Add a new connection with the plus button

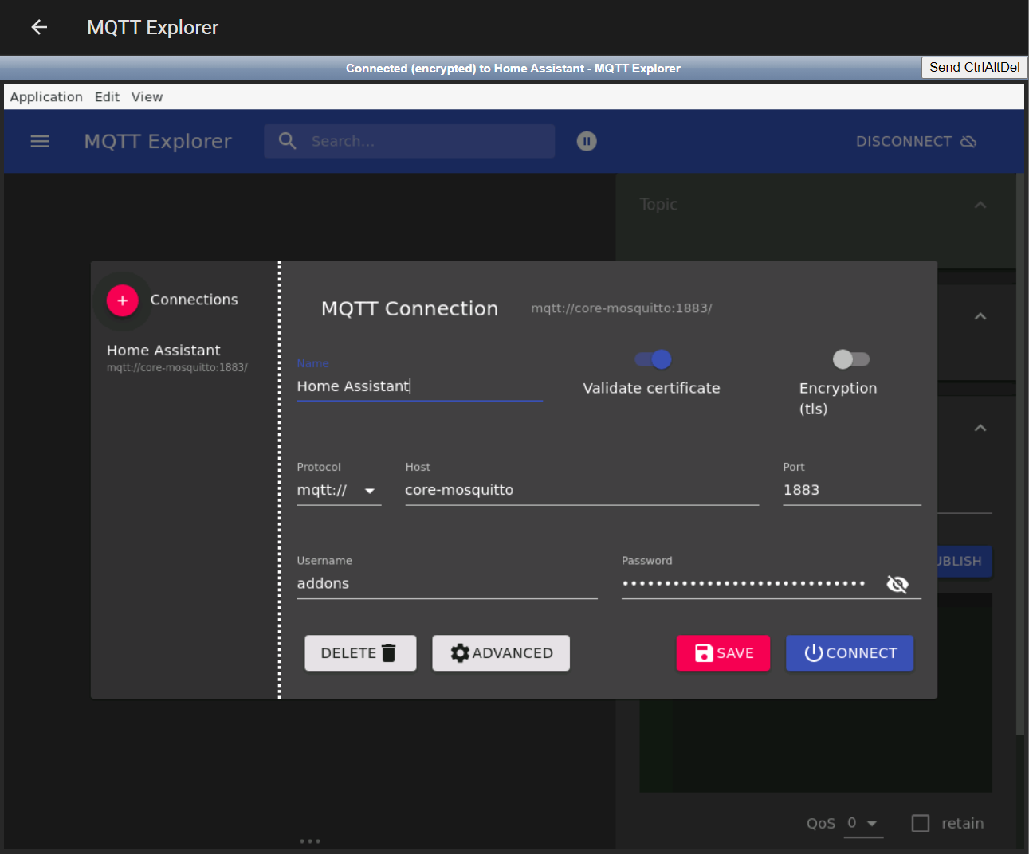[x=123, y=300]
